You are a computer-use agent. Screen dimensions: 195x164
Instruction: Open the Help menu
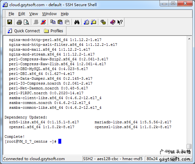pos(65,14)
